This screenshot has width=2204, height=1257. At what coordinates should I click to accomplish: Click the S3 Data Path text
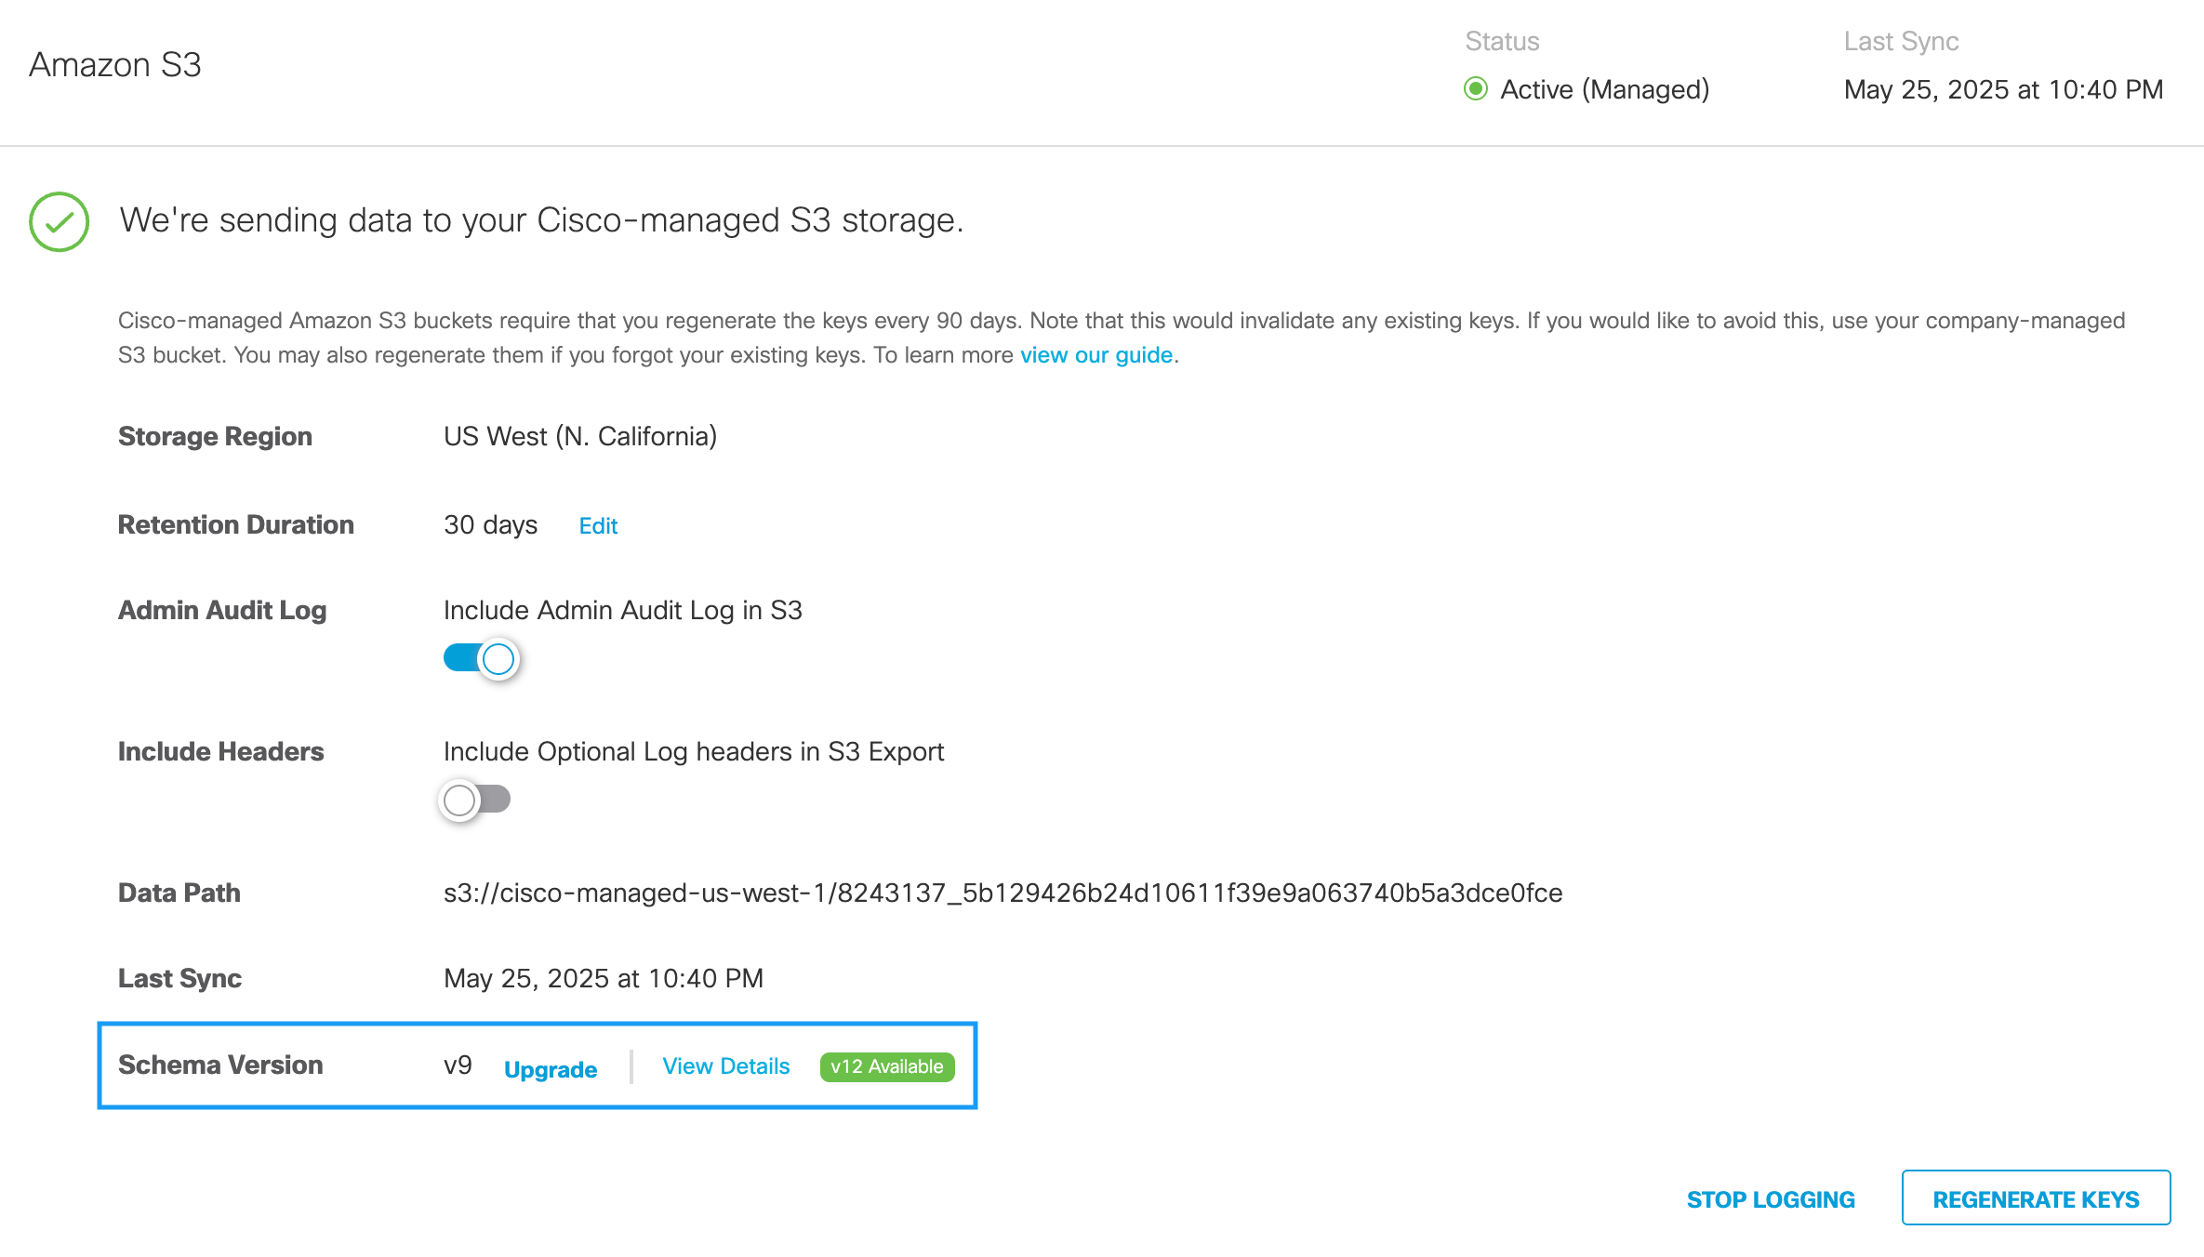tap(1002, 893)
